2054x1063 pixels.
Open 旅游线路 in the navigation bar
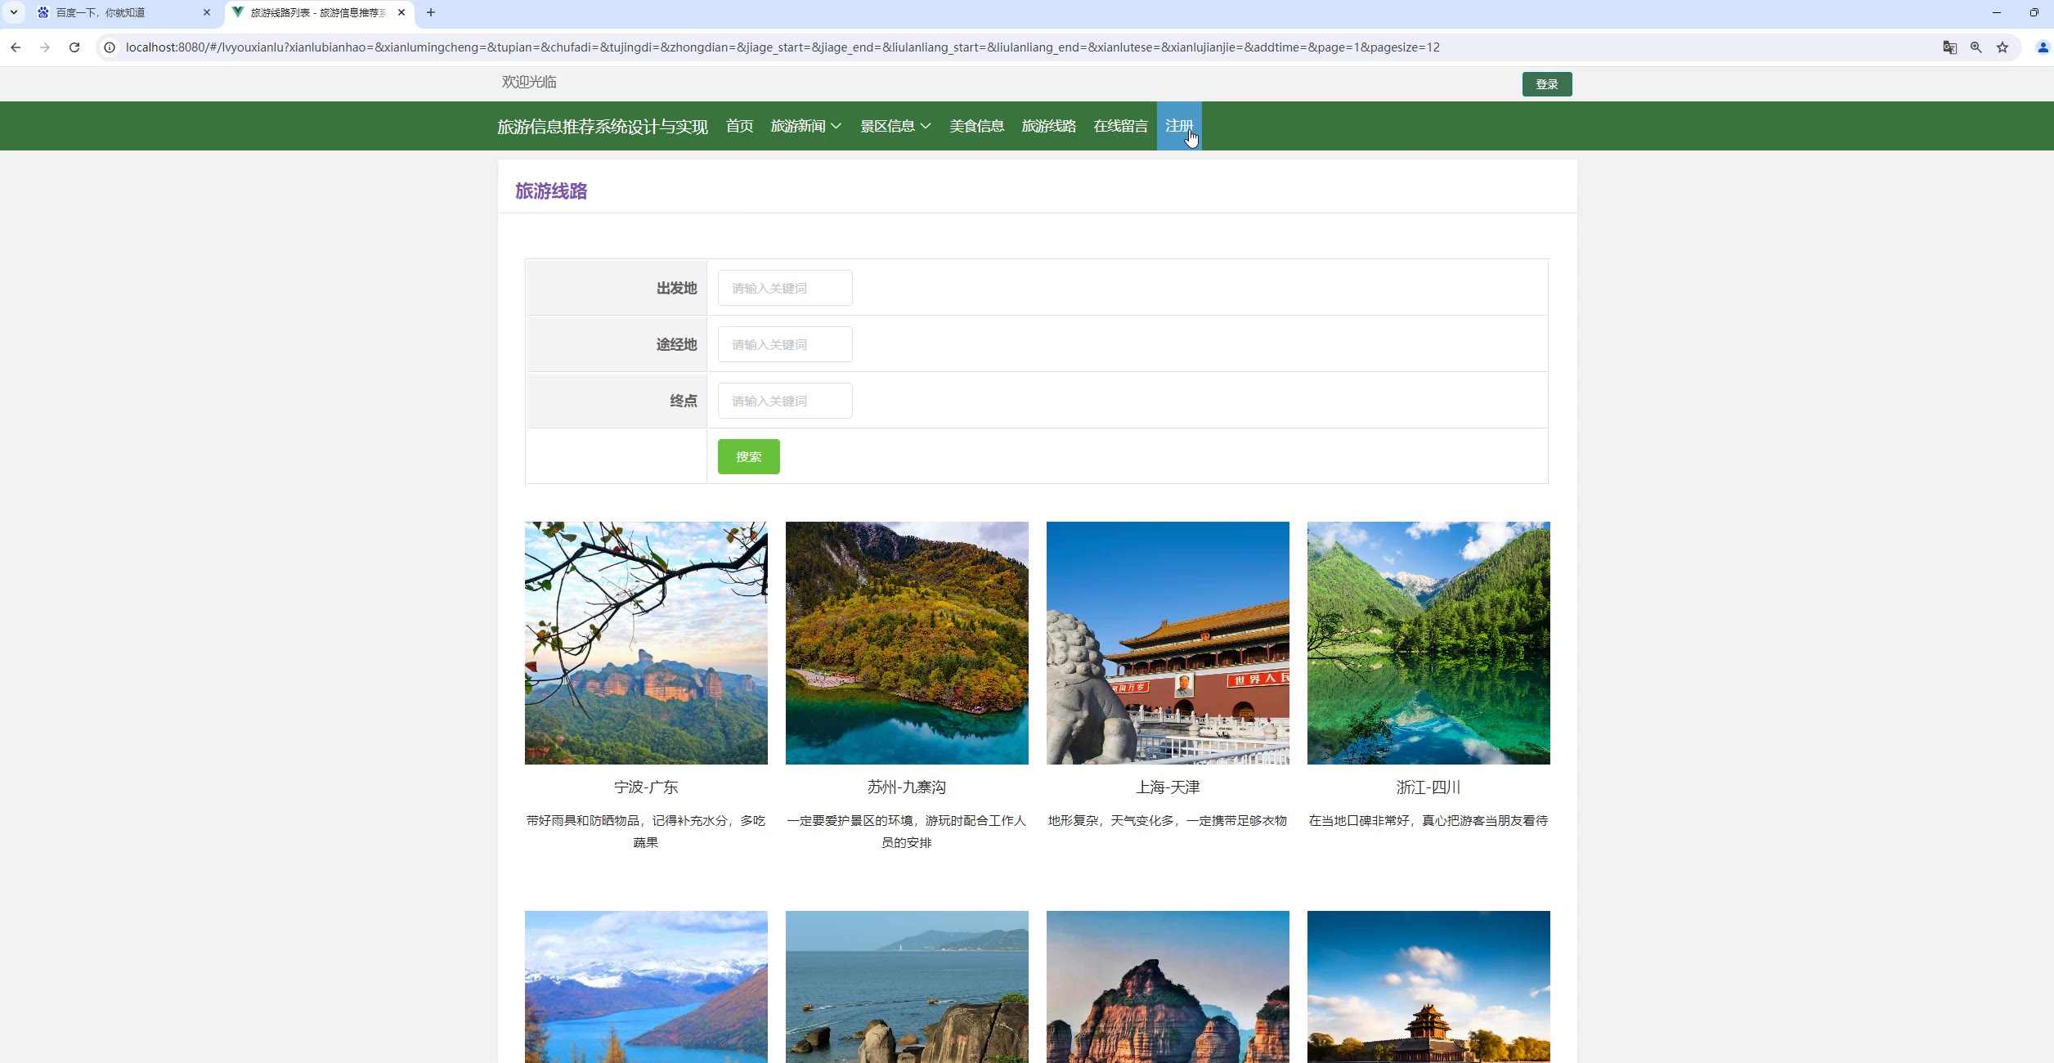coord(1048,126)
